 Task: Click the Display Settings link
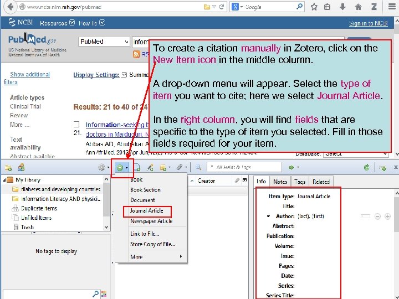(x=96, y=75)
